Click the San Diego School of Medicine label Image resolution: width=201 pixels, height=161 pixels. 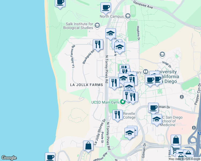click(x=171, y=121)
